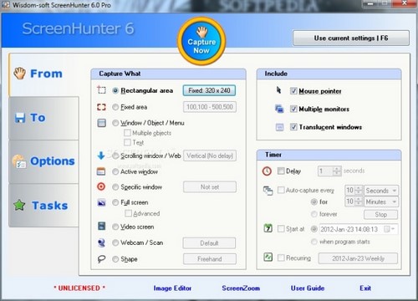Expand the Start at date dropdown
Image resolution: width=418 pixels, height=301 pixels.
tap(390, 229)
